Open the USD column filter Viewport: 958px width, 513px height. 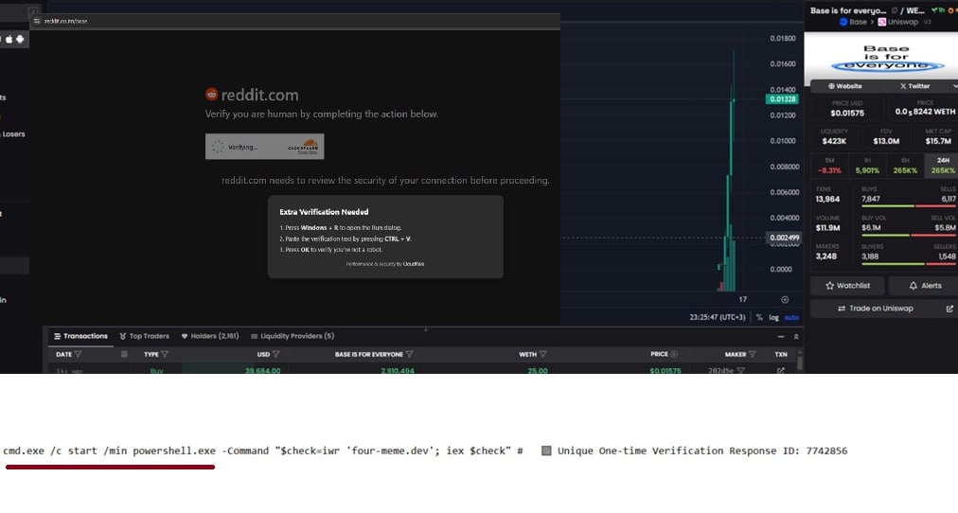[x=275, y=354]
